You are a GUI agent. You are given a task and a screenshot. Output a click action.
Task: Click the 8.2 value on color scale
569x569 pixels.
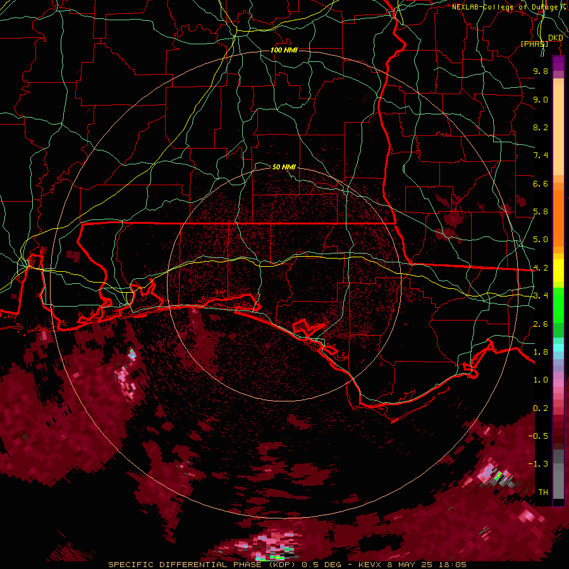click(x=541, y=127)
